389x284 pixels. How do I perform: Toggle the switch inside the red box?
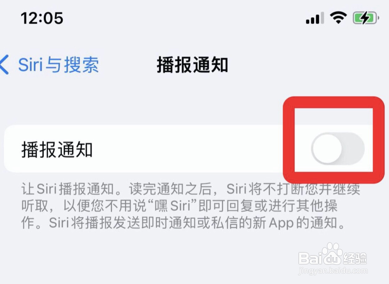coord(338,149)
